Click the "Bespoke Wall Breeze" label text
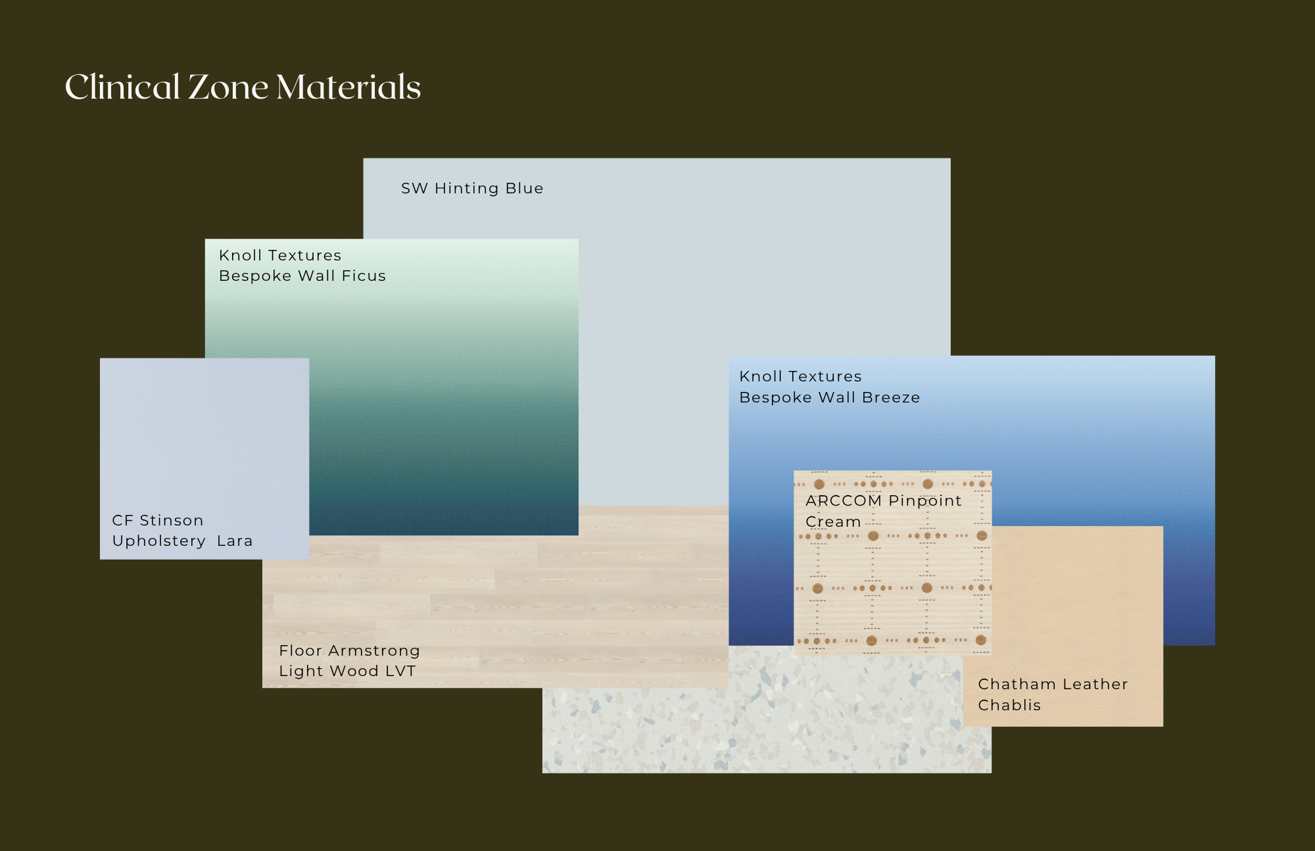This screenshot has width=1315, height=851. [830, 397]
